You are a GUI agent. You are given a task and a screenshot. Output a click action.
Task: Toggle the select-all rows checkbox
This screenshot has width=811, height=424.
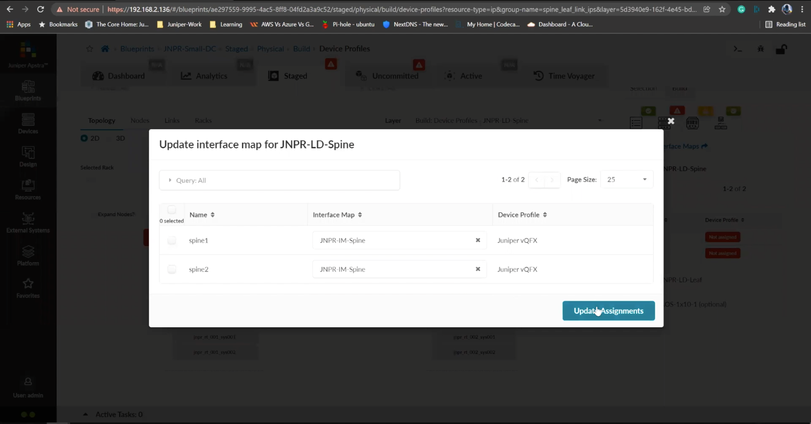tap(172, 210)
